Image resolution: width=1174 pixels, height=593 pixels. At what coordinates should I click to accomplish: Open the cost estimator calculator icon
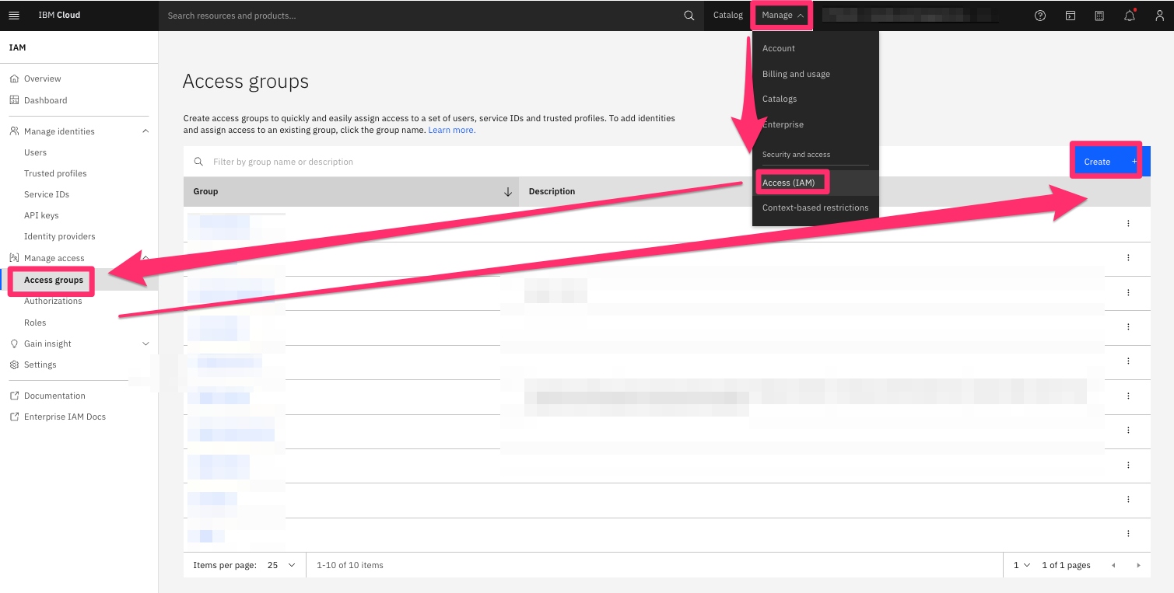point(1099,16)
